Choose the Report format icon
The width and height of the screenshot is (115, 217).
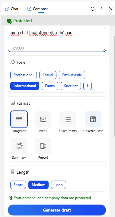point(43,146)
